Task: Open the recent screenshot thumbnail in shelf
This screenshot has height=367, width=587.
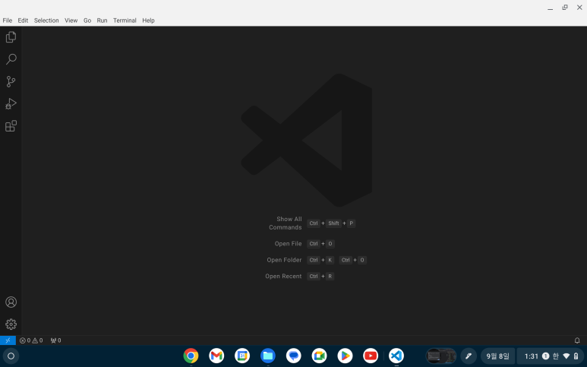Action: pos(441,356)
